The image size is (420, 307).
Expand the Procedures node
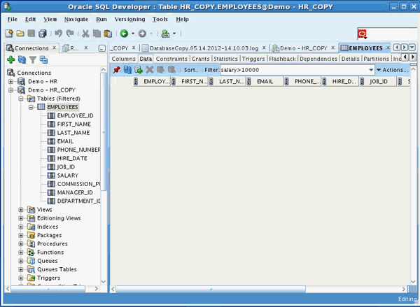(21, 244)
